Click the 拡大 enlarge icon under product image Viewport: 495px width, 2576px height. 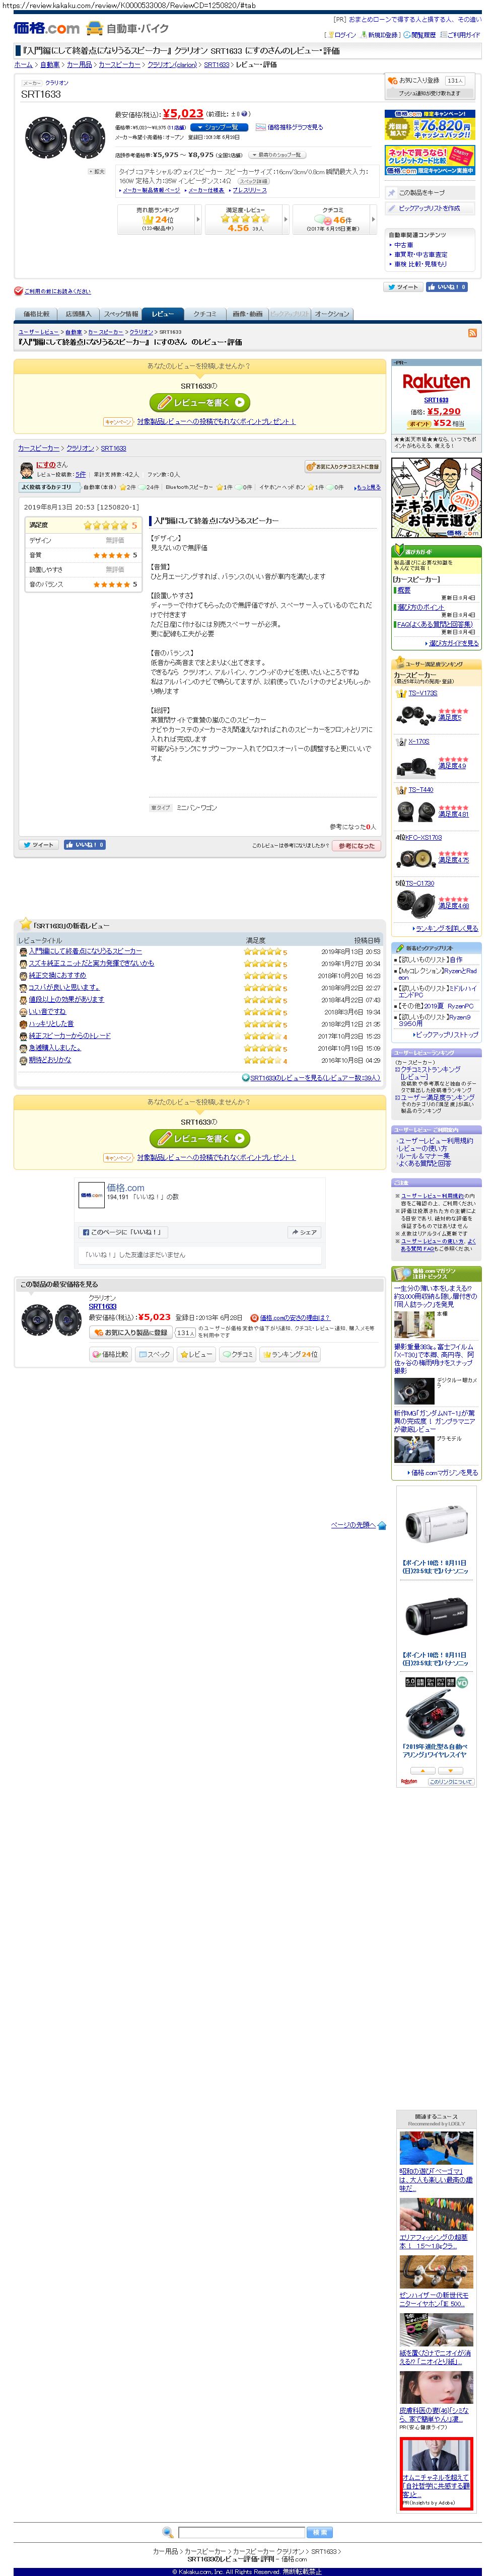click(96, 171)
